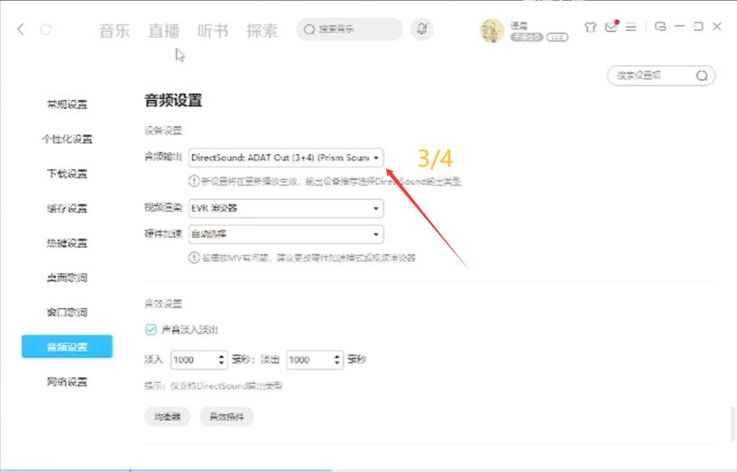The height and width of the screenshot is (472, 737).
Task: Switch to the 音乐 tab
Action: tap(115, 31)
